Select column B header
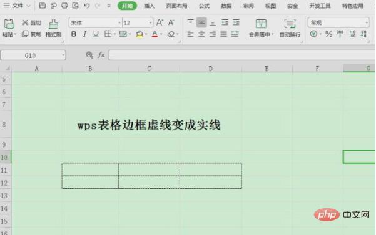This screenshot has width=376, height=235. [x=91, y=69]
